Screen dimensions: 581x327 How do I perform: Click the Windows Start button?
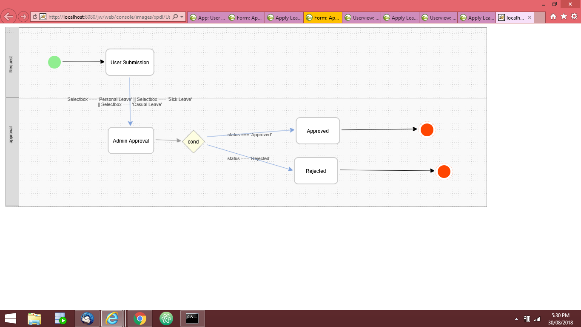coord(10,318)
